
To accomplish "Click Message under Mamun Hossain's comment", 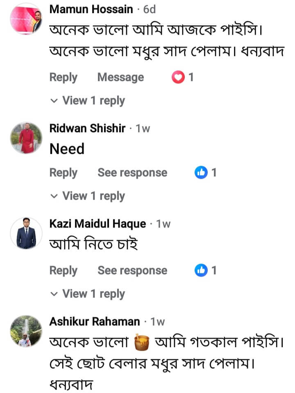I will point(120,77).
